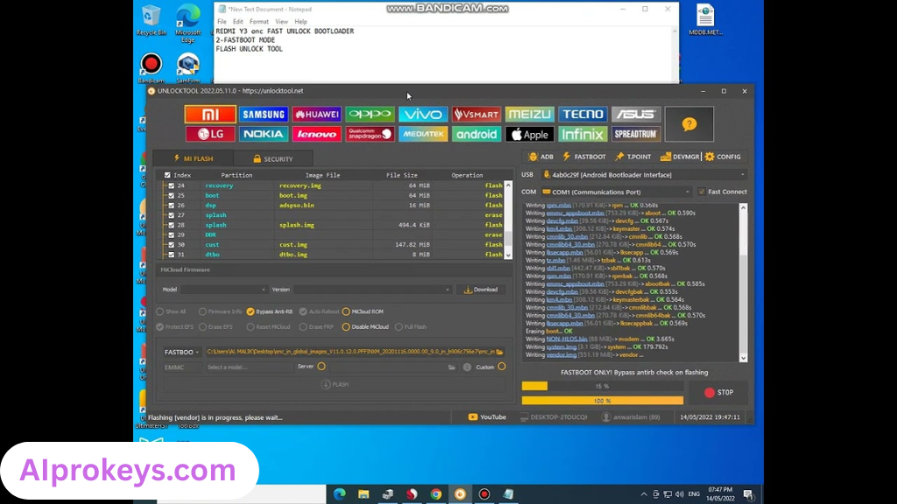Viewport: 897px width, 504px height.
Task: Open the T.POINT toolbar item
Action: point(633,157)
